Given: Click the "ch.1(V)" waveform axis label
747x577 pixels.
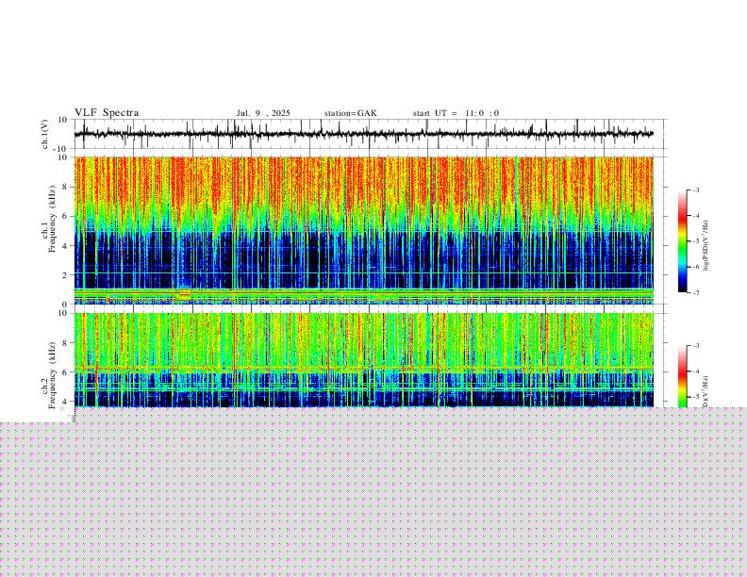Looking at the screenshot, I should (45, 134).
